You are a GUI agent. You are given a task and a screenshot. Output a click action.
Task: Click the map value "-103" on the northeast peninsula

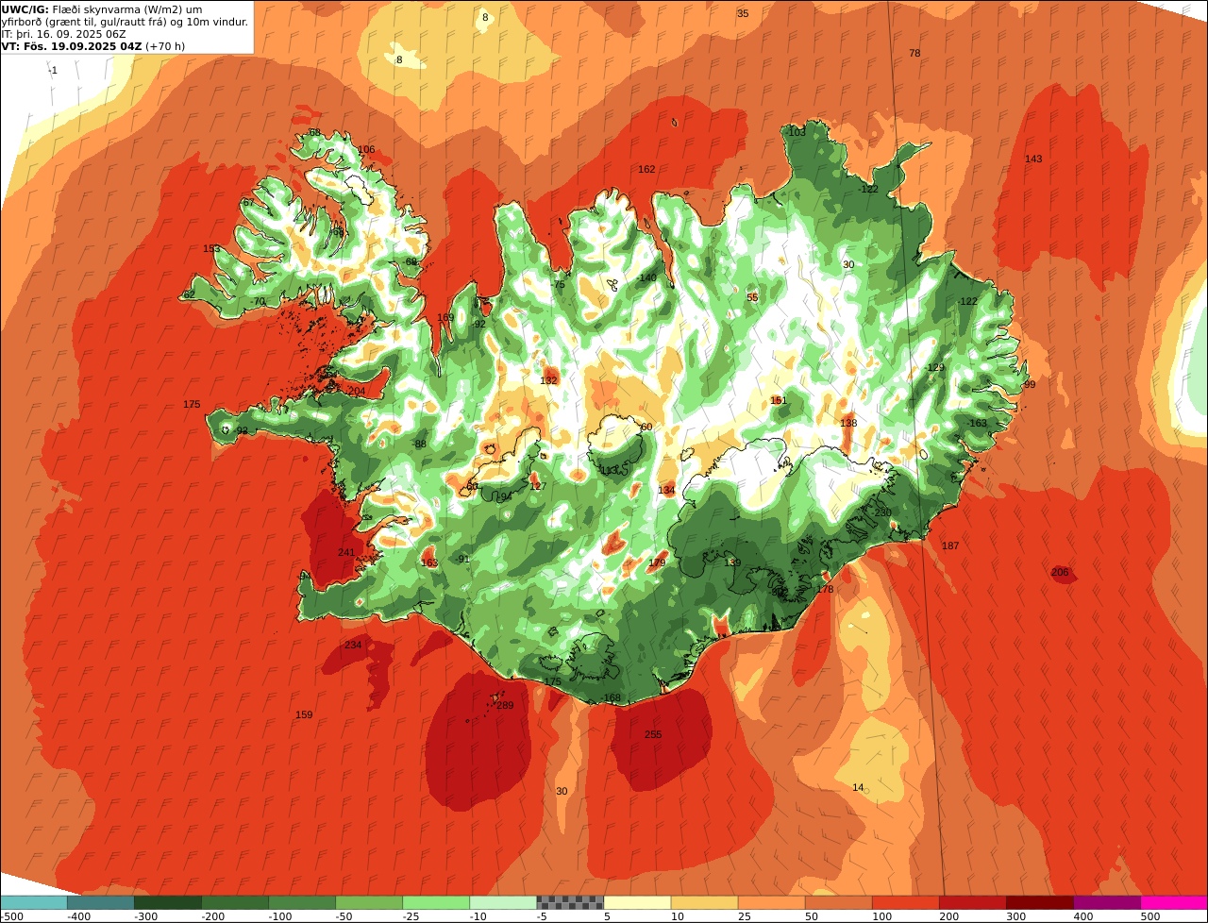tap(796, 132)
